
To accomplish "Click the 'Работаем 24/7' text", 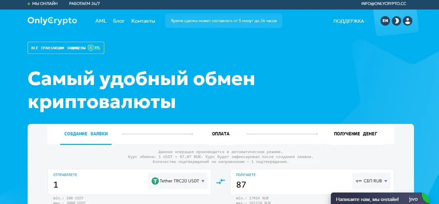I will tap(85, 4).
